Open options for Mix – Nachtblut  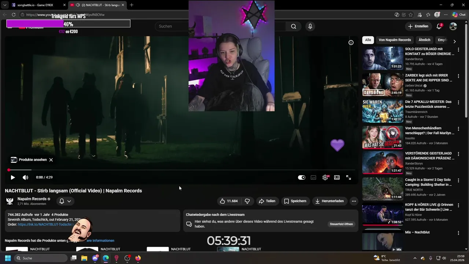[x=458, y=233]
